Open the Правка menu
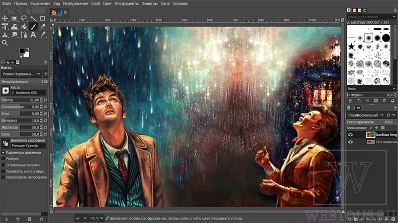Viewport: 398px width, 223px height. coord(21,3)
